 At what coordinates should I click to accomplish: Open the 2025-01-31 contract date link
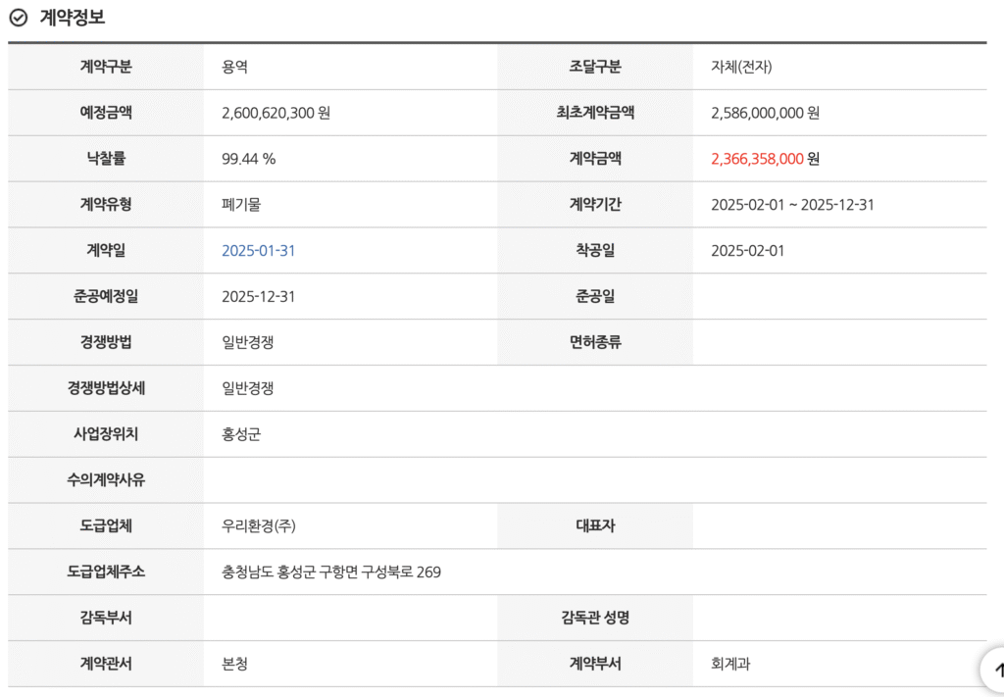click(258, 251)
